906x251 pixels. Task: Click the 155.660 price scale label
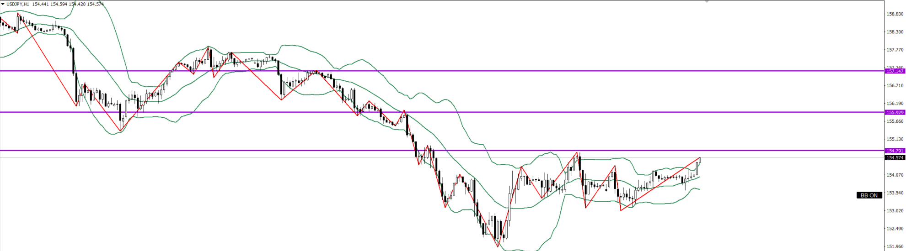click(x=895, y=121)
